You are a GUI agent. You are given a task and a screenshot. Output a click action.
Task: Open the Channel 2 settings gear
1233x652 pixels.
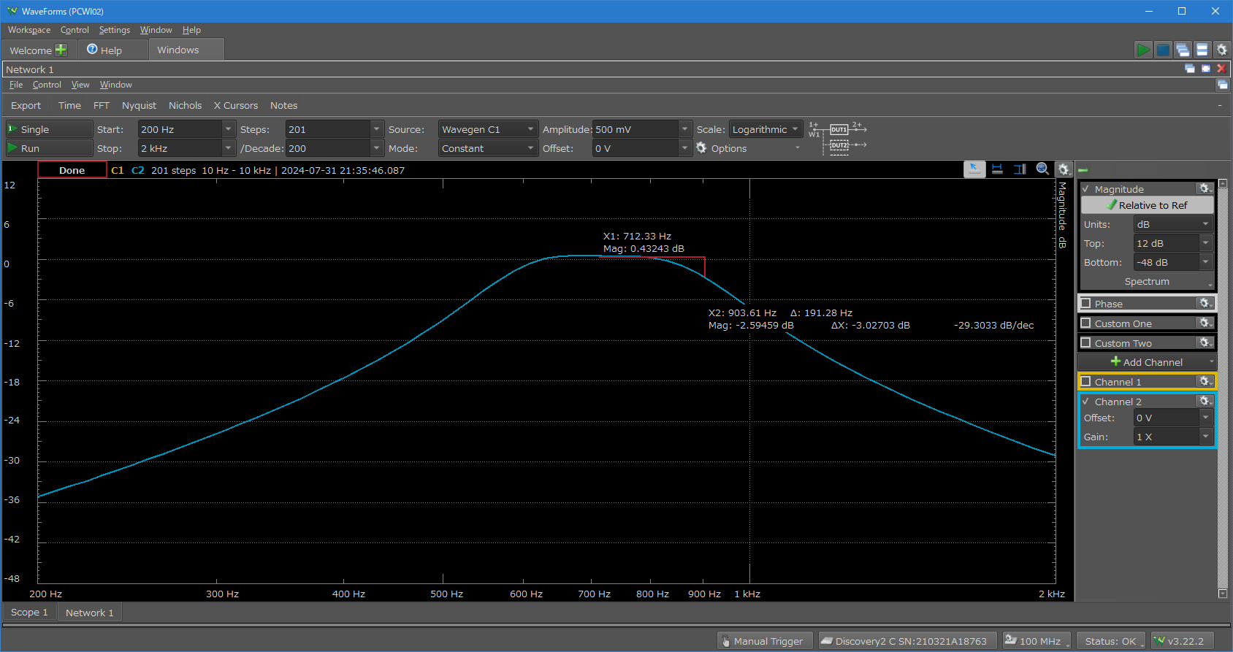point(1205,402)
